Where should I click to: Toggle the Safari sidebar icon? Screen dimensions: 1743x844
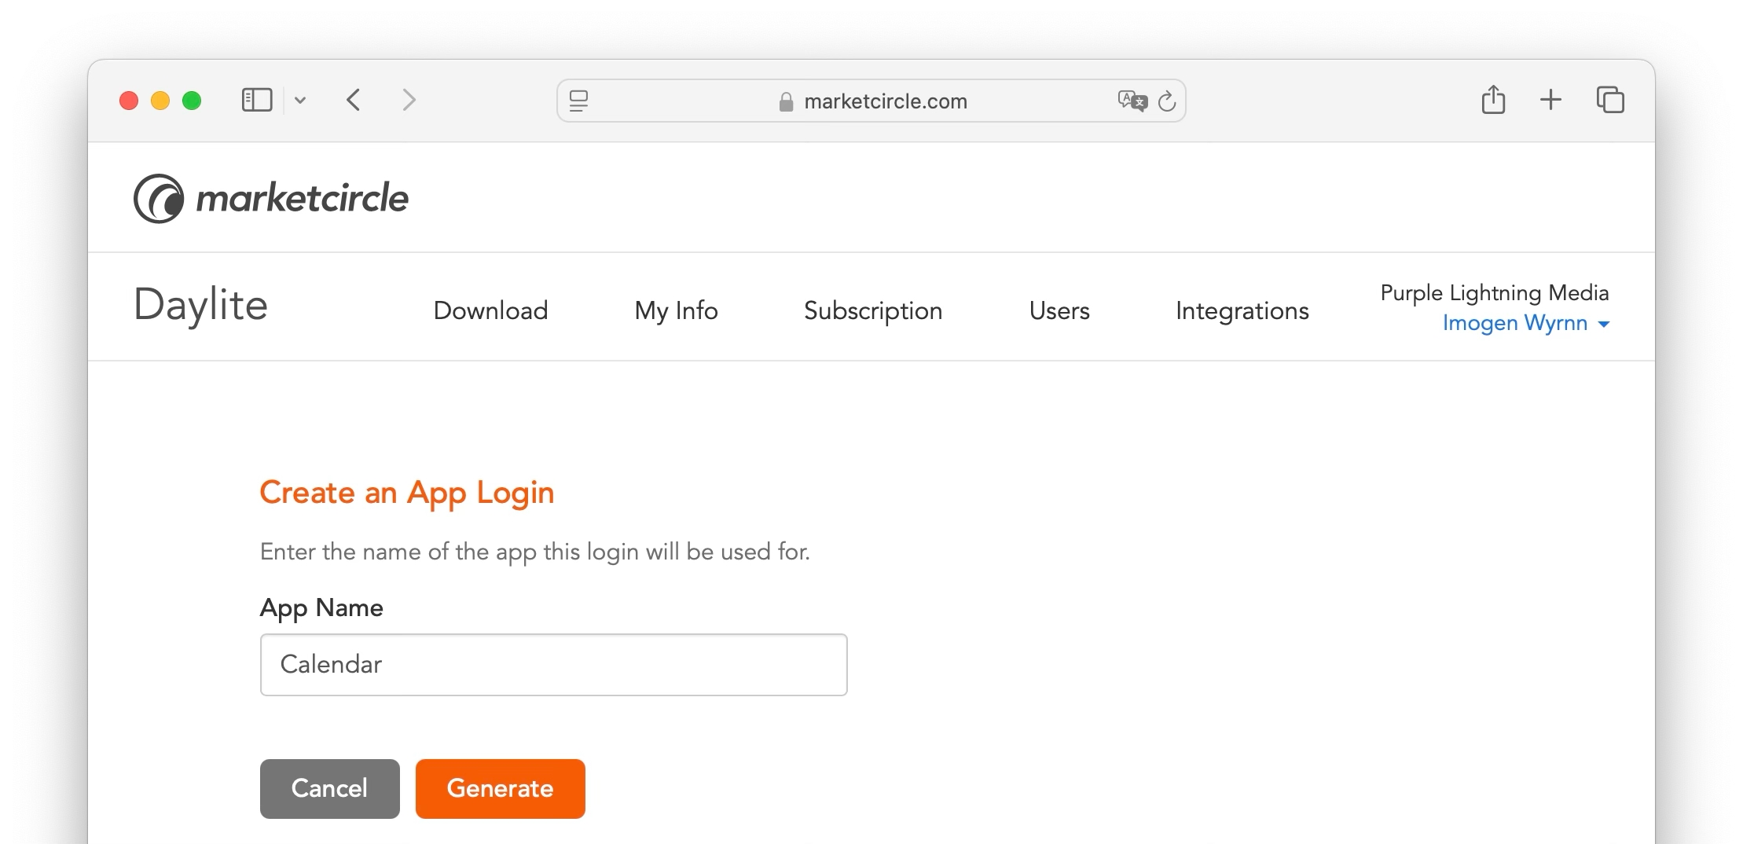(256, 101)
